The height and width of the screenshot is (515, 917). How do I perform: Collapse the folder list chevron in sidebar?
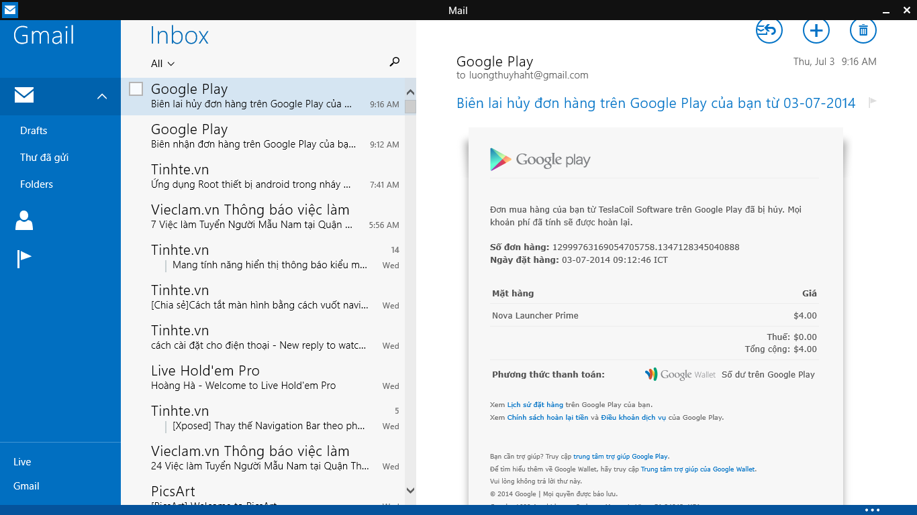(x=102, y=97)
